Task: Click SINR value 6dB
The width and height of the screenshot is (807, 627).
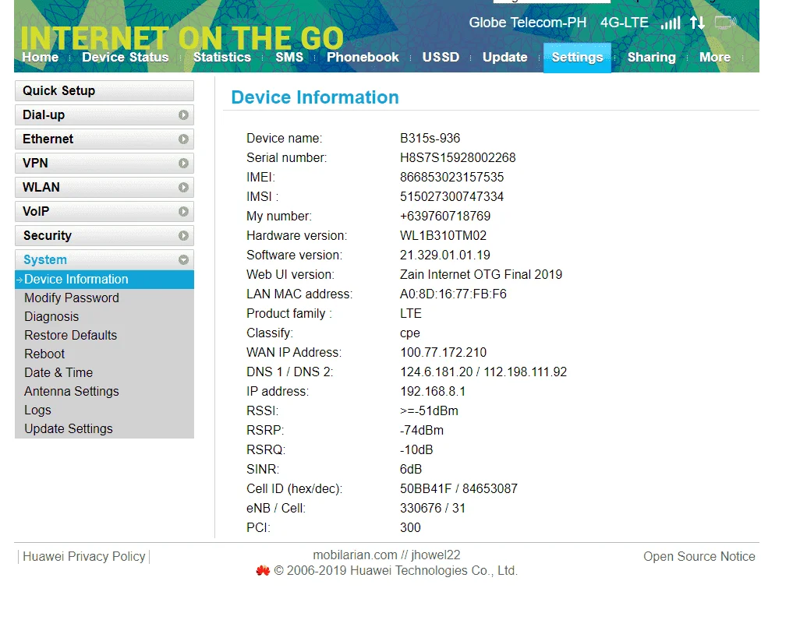Action: tap(411, 470)
